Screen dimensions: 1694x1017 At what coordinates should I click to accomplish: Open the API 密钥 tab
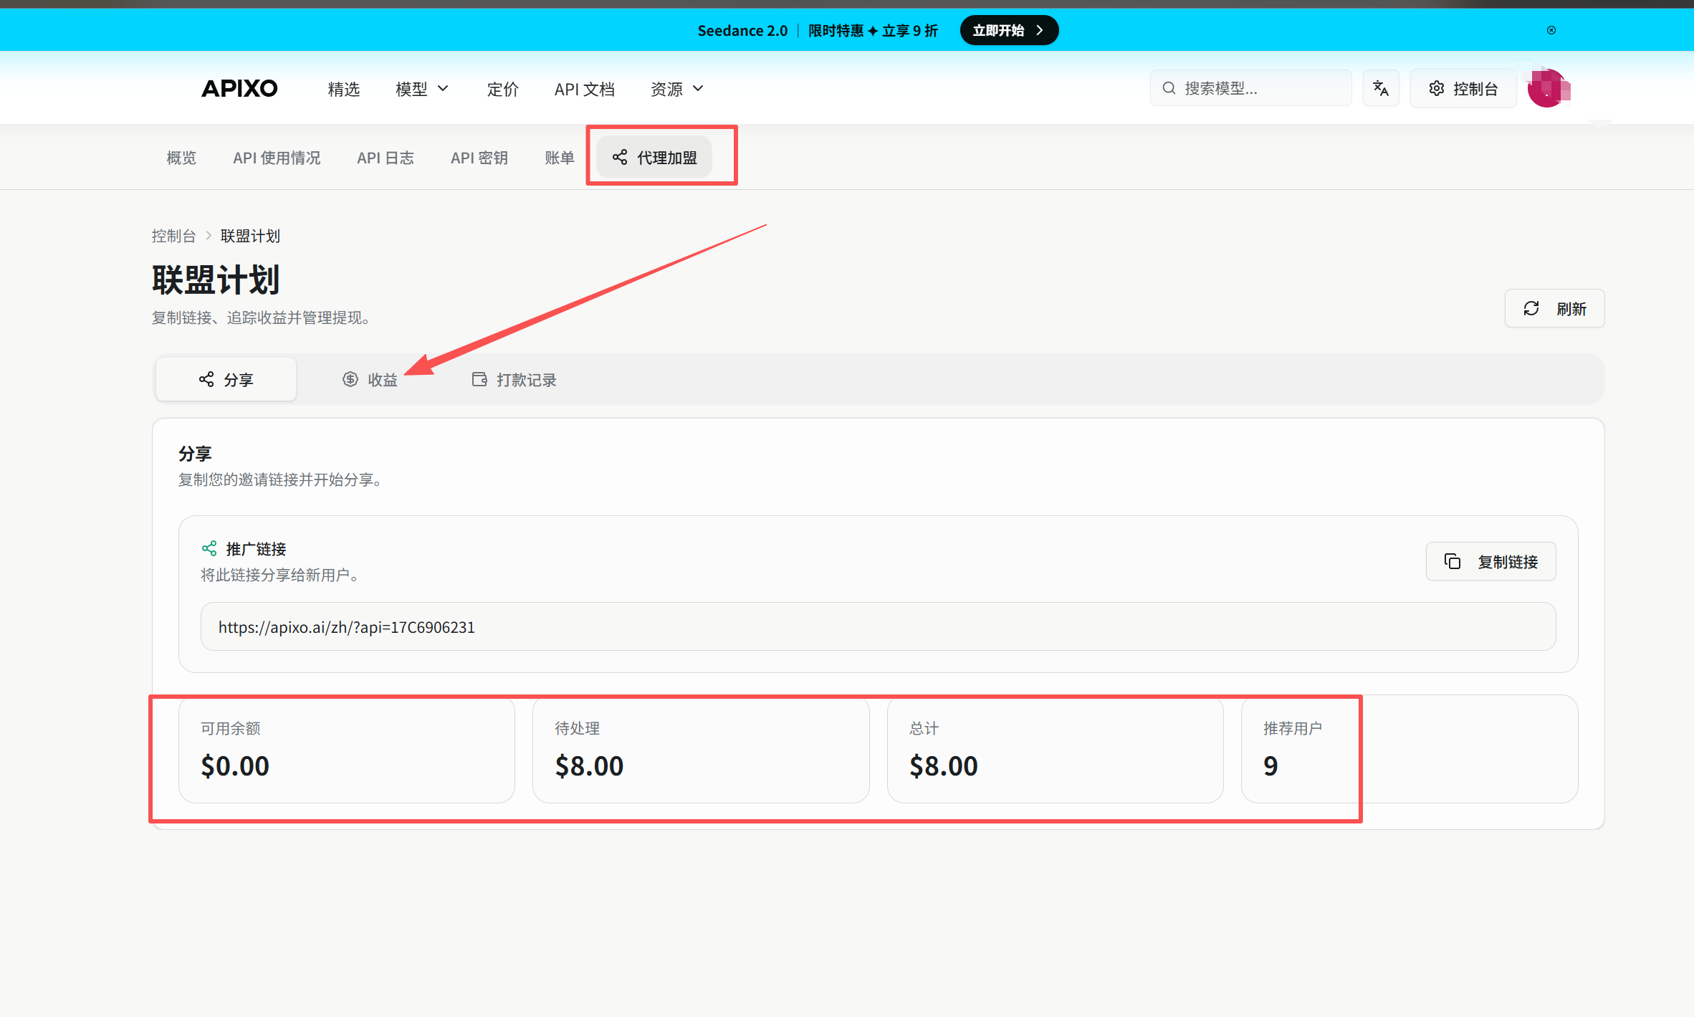click(479, 158)
